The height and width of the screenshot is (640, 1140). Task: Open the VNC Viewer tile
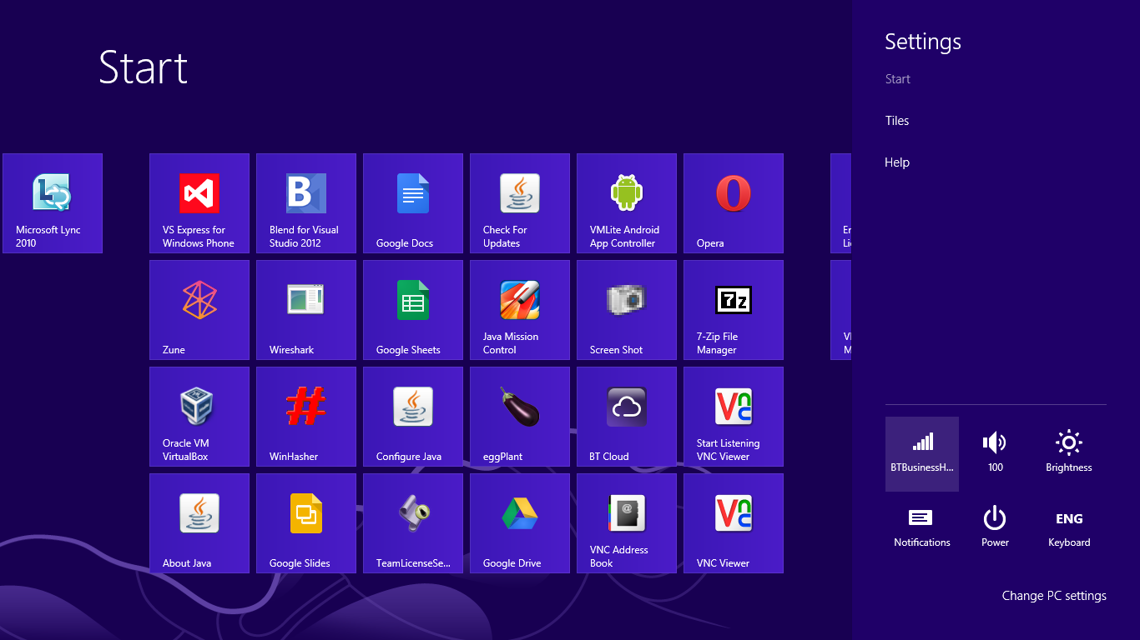pos(733,523)
